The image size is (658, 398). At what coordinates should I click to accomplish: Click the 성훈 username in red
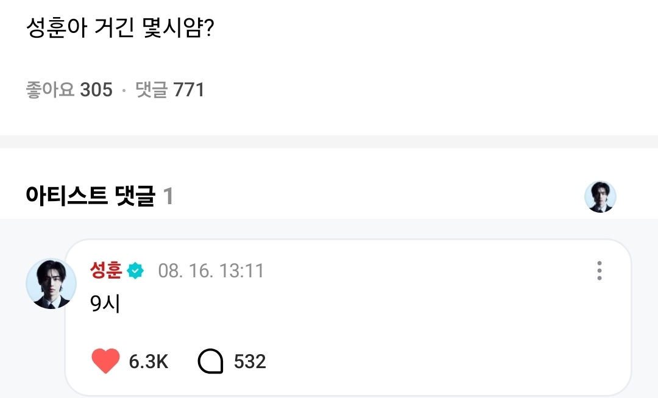coord(106,270)
